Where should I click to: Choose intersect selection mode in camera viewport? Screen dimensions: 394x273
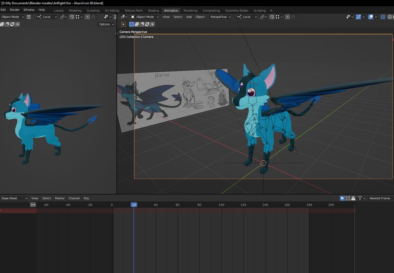point(152,24)
